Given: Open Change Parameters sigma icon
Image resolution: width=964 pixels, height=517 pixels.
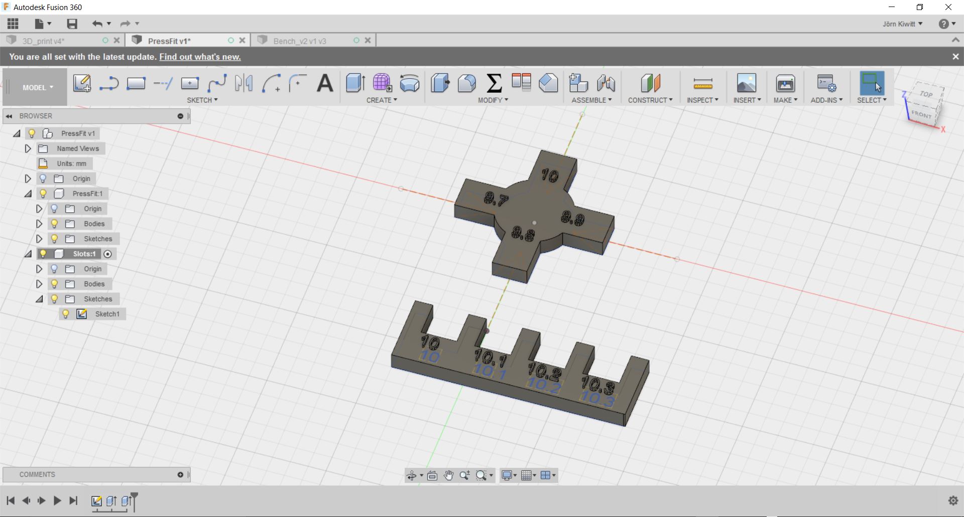Looking at the screenshot, I should [494, 83].
